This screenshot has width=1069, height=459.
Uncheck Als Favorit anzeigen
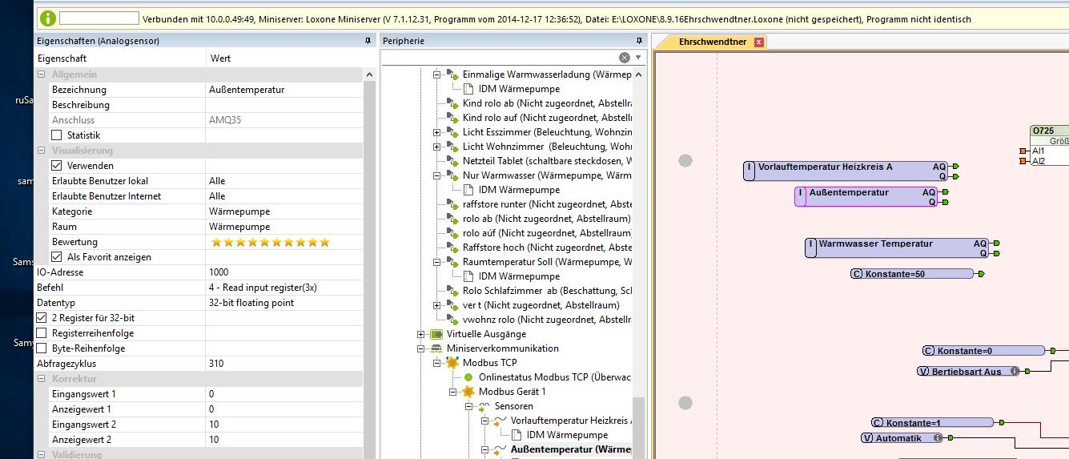coord(57,257)
